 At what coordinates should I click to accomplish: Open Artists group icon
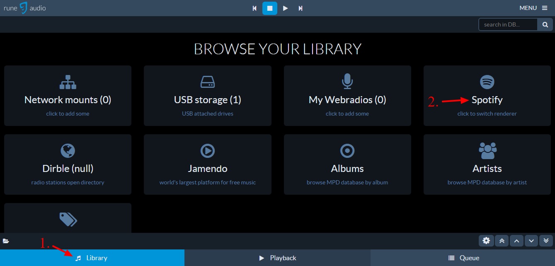[487, 151]
